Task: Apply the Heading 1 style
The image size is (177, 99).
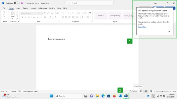Action: coord(129,16)
